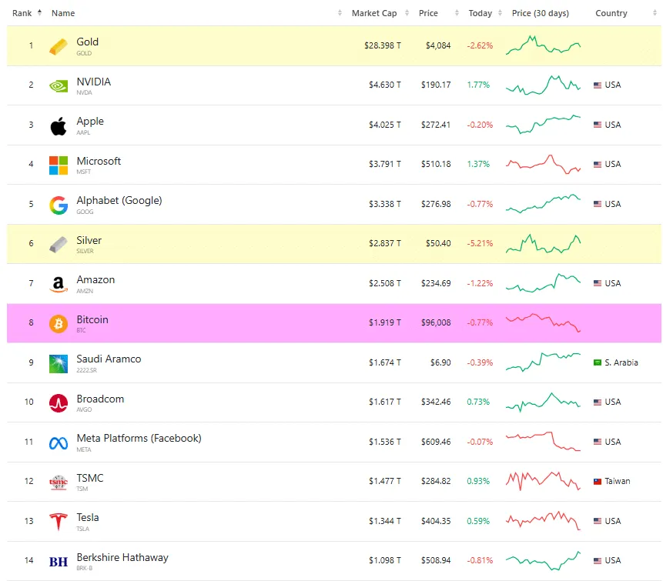Image resolution: width=663 pixels, height=581 pixels.
Task: Click the red Broadcom logo
Action: [59, 402]
